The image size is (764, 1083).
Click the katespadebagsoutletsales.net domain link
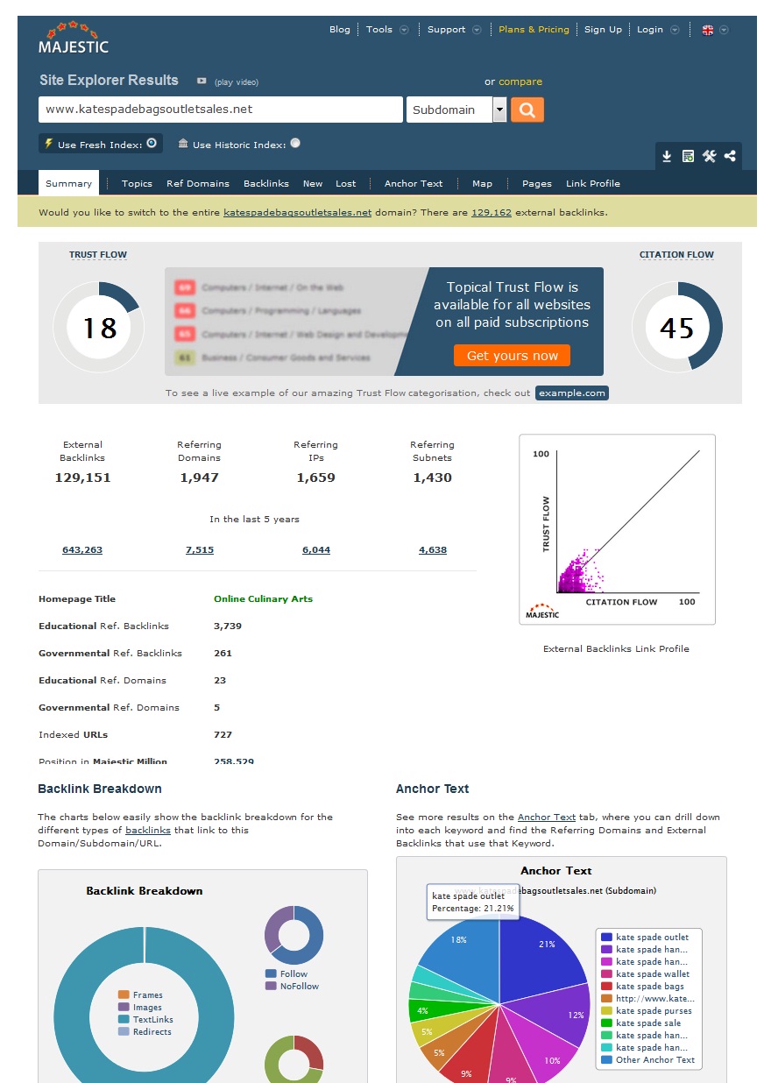pos(298,212)
